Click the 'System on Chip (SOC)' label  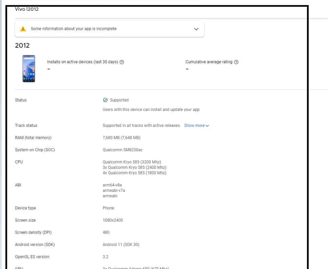(35, 151)
